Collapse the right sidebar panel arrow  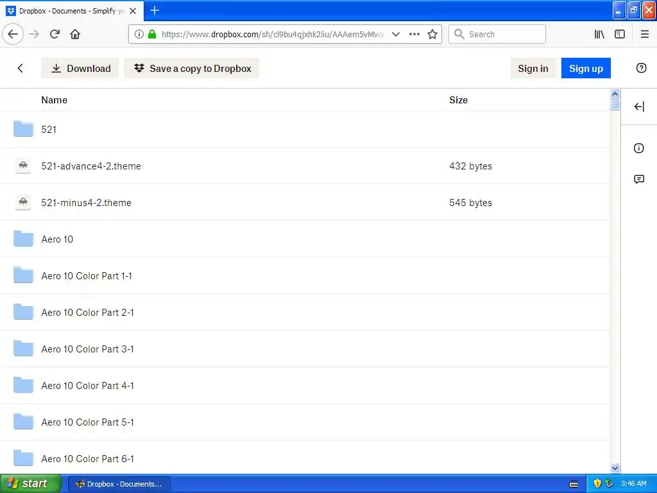pyautogui.click(x=639, y=107)
